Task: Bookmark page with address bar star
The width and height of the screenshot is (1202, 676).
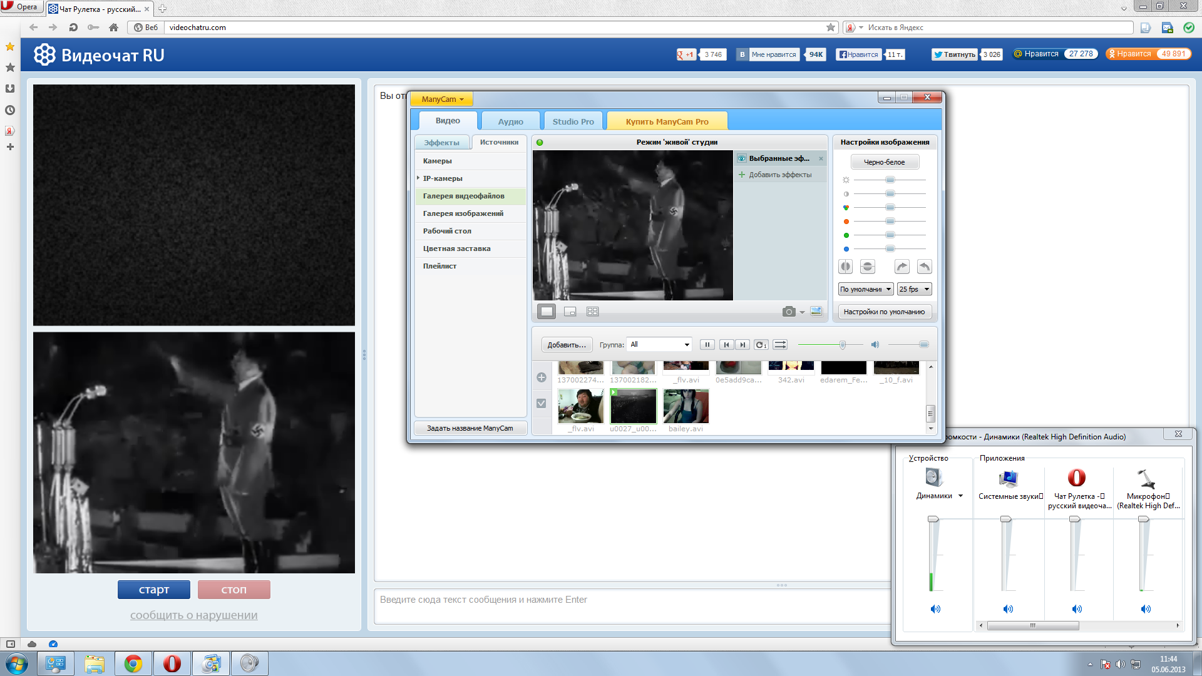Action: pos(831,28)
